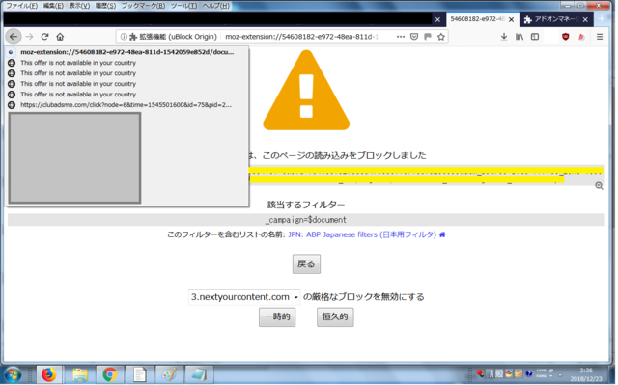Click the Pocket save icon in address bar
This screenshot has height=385, width=618.
coord(414,37)
